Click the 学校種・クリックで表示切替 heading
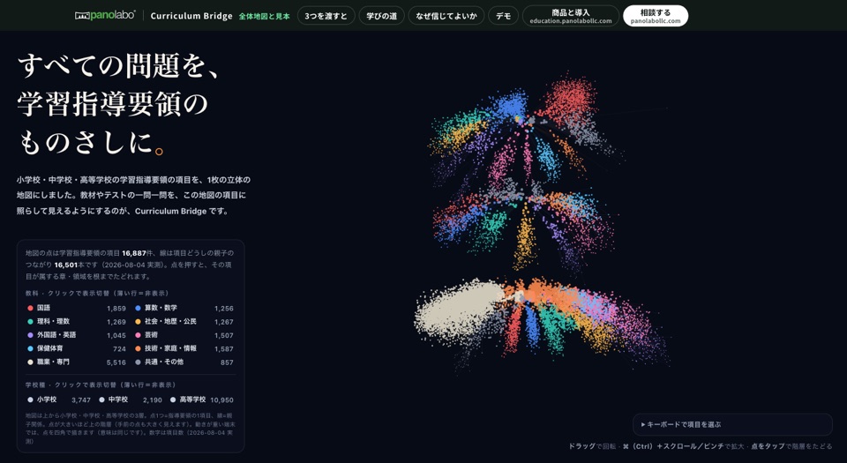Image resolution: width=847 pixels, height=463 pixels. 101,385
